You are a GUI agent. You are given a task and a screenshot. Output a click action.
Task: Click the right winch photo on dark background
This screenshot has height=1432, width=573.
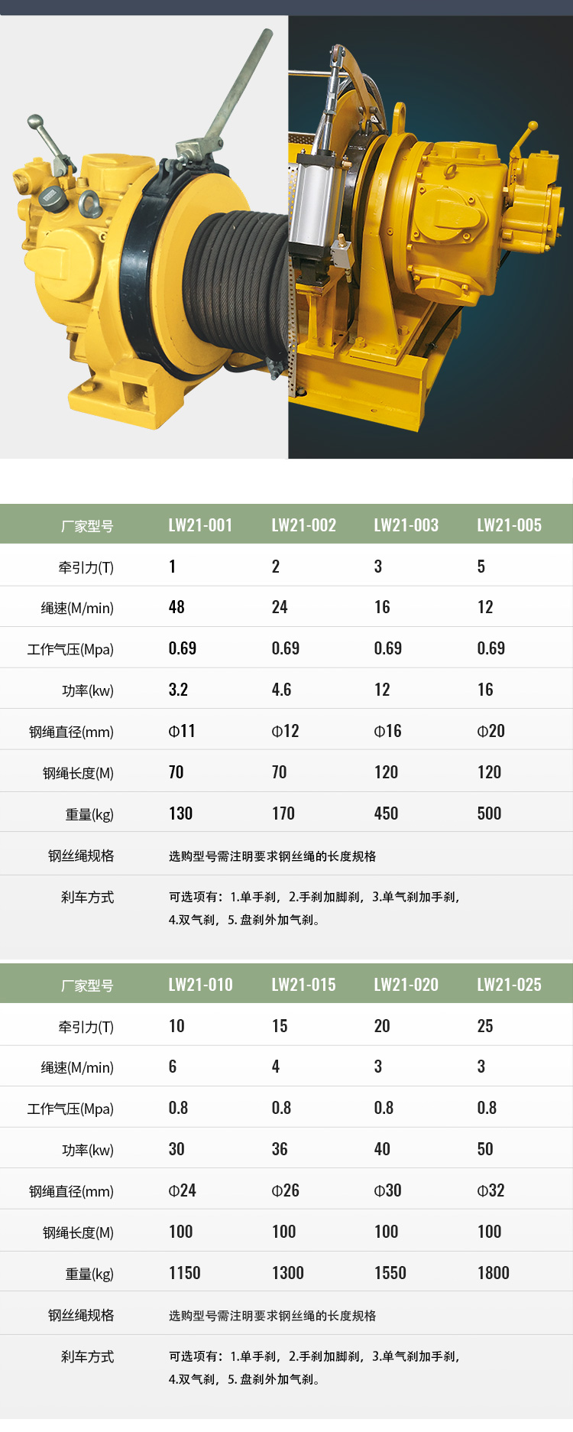pos(430,237)
